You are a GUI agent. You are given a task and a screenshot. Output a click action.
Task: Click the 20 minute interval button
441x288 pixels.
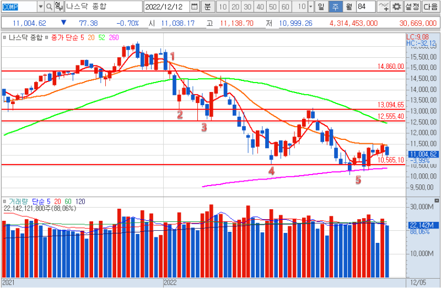point(235,7)
